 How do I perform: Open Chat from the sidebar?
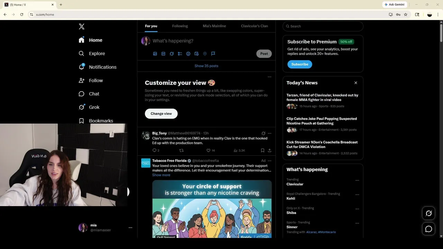pos(89,94)
